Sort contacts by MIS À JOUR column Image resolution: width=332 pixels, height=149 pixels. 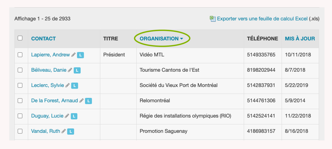pos(300,38)
